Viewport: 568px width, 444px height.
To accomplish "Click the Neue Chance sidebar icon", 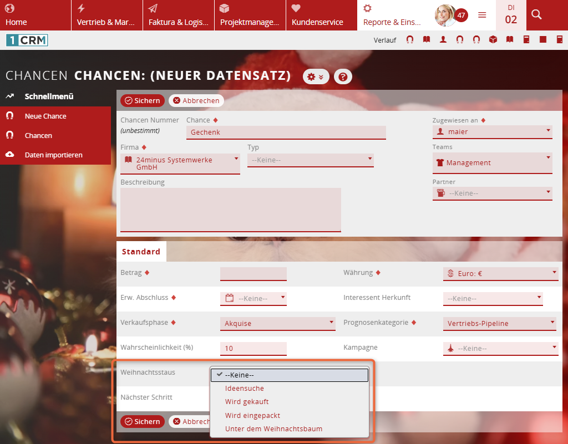I will pos(9,116).
